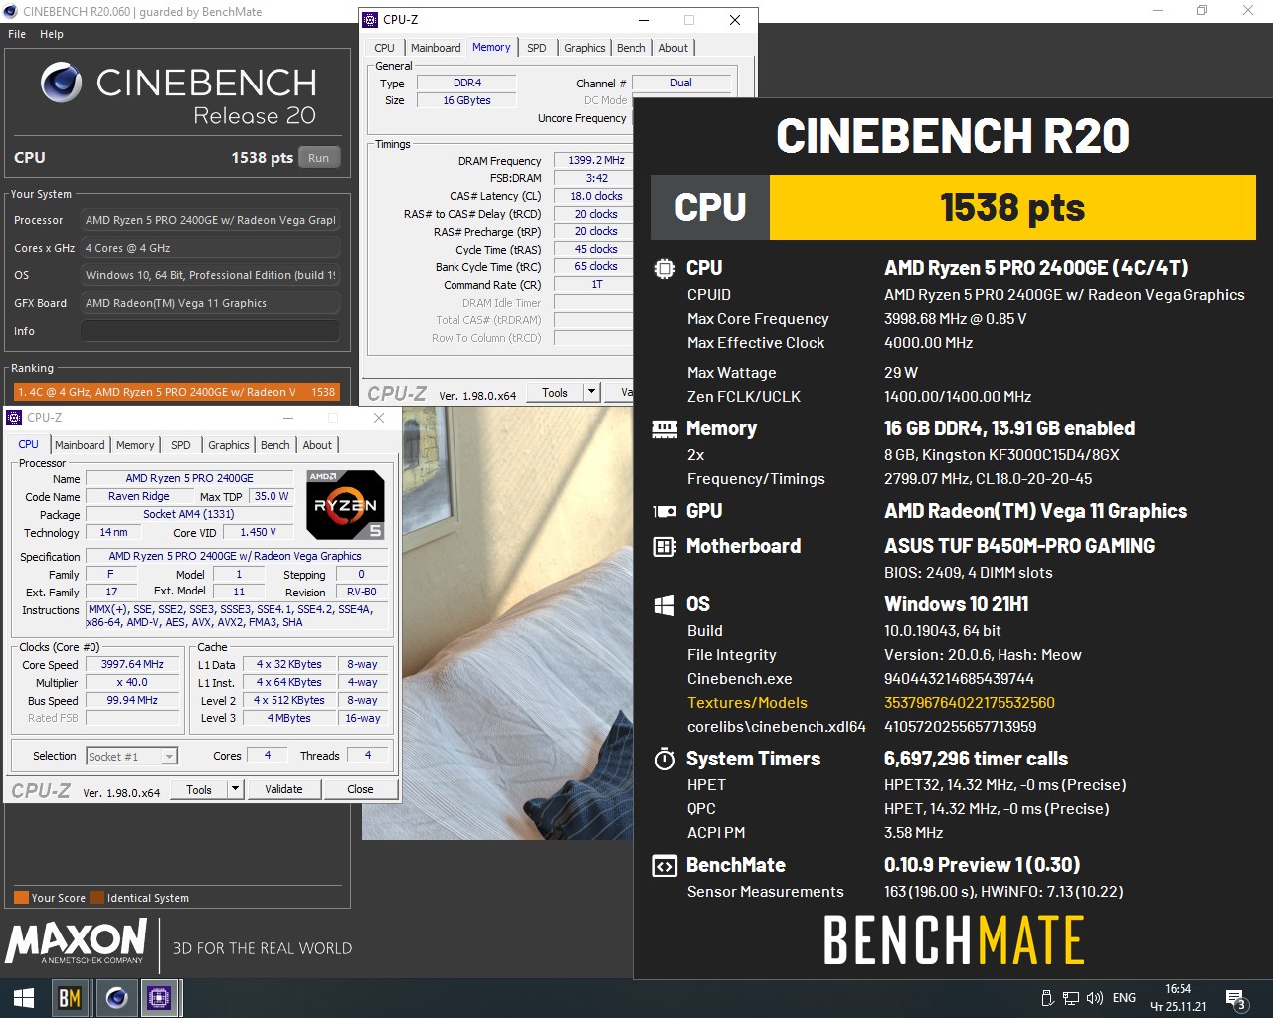
Task: Open the File menu in Cinebench
Action: pyautogui.click(x=17, y=34)
